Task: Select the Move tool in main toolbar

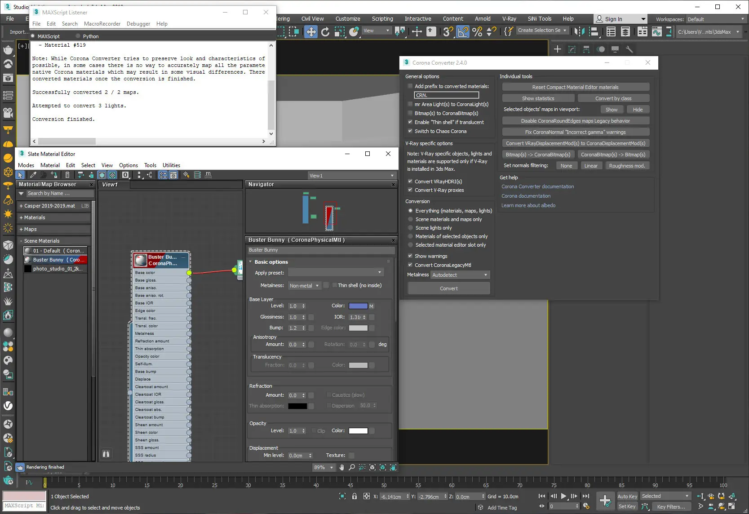Action: click(x=310, y=31)
